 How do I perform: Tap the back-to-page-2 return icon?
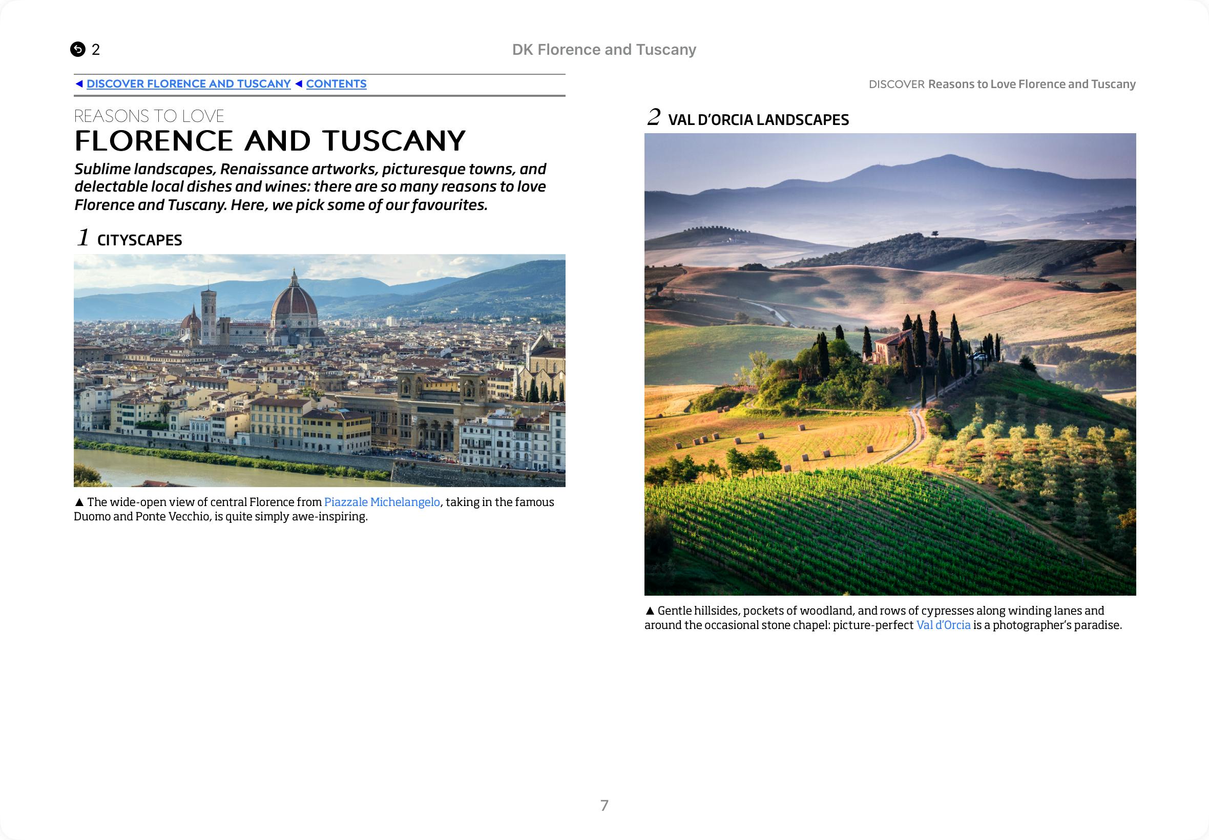(77, 50)
